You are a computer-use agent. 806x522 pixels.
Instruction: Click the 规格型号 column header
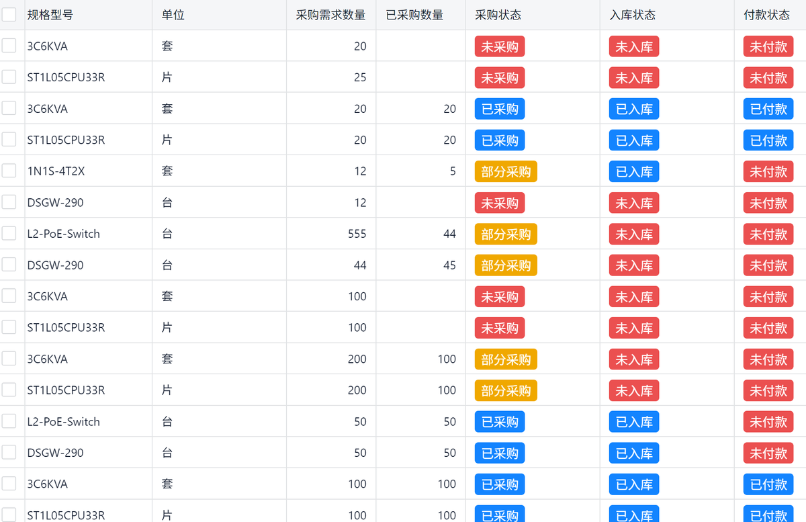click(x=50, y=15)
